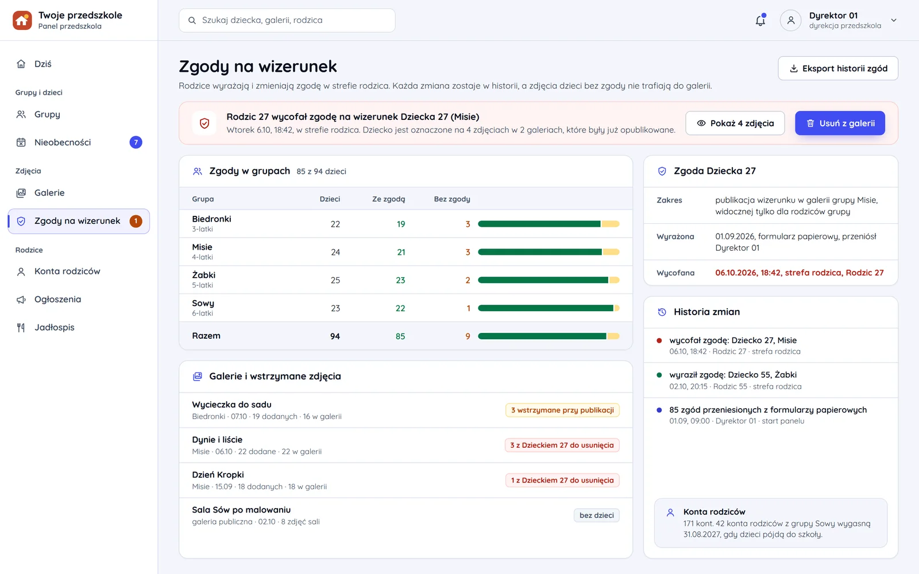Viewport: 919px width, 574px height.
Task: Select the Żabki group name
Action: point(204,275)
